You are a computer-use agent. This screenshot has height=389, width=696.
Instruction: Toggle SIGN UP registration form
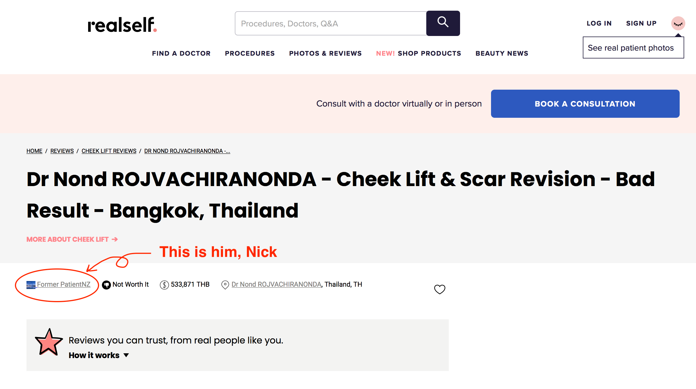pos(641,23)
